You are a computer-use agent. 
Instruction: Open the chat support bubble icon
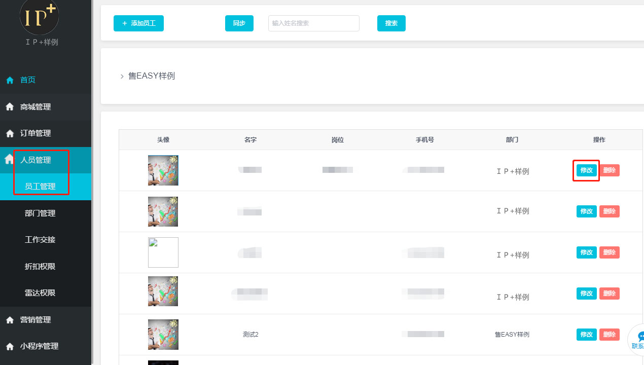(640, 337)
